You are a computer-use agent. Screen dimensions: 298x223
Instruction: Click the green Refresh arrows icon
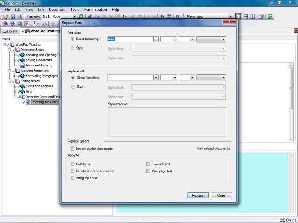point(270,17)
